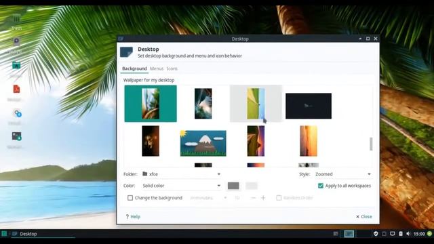The height and width of the screenshot is (244, 434).
Task: Open the disk drive desktop icon
Action: coord(16,42)
